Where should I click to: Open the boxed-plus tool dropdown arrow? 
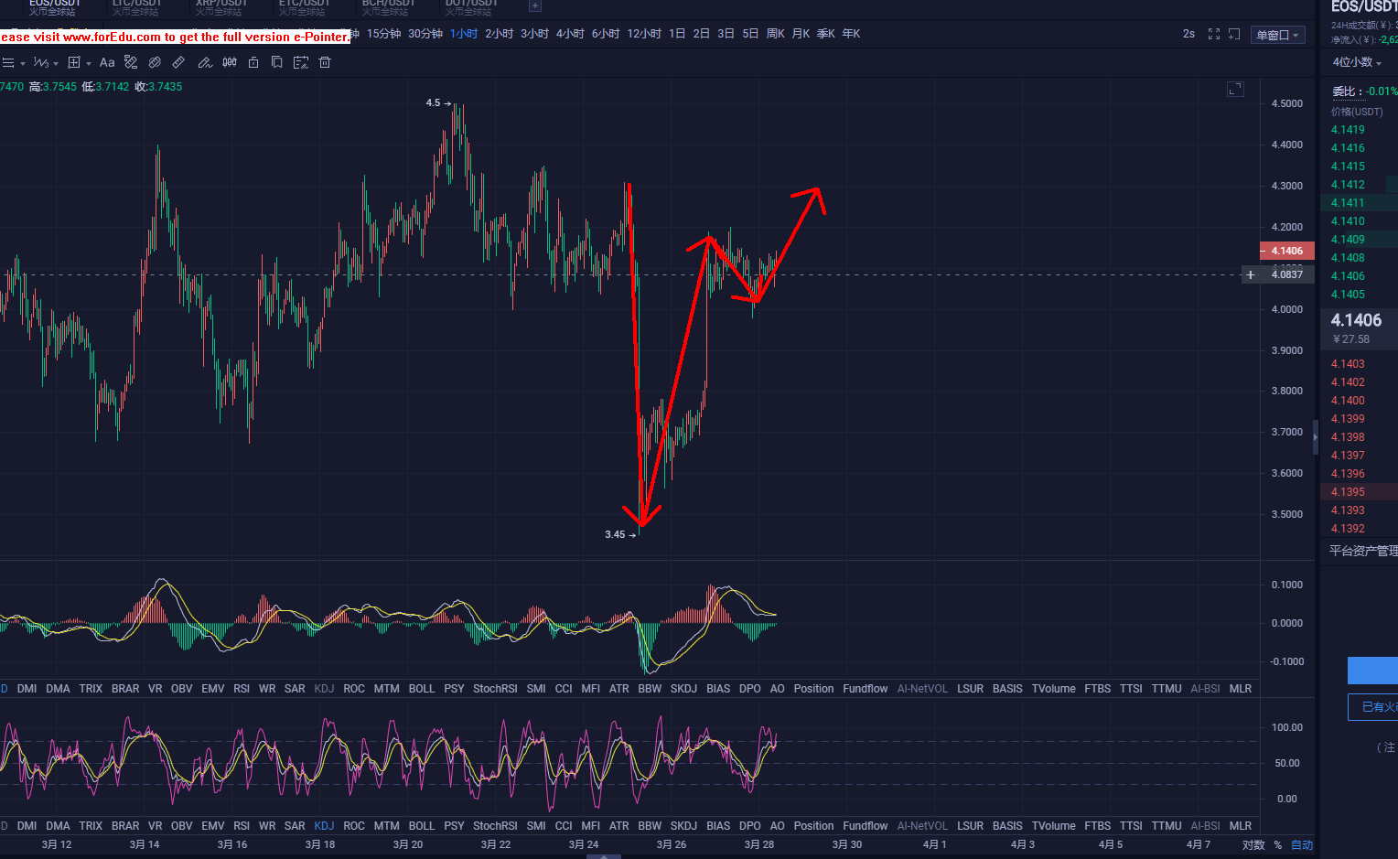click(x=89, y=64)
